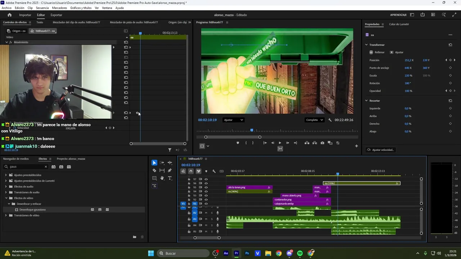Switch to the Exportar tab
The width and height of the screenshot is (461, 259).
point(56,15)
